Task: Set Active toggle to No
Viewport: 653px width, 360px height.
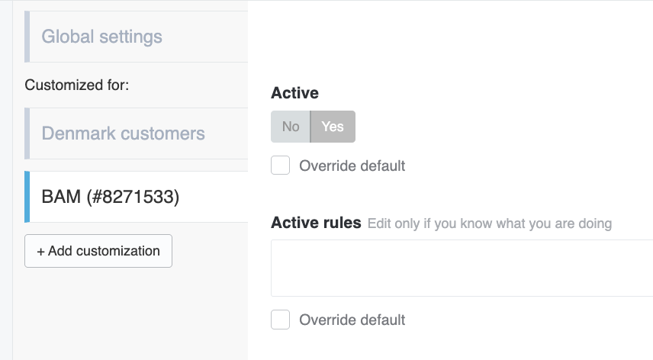Action: [291, 127]
